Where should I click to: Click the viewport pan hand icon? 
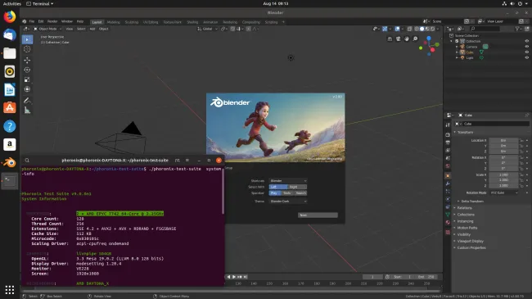coord(407,39)
